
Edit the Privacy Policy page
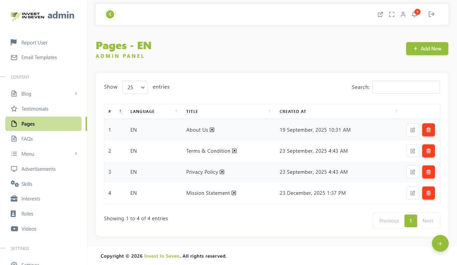click(413, 172)
